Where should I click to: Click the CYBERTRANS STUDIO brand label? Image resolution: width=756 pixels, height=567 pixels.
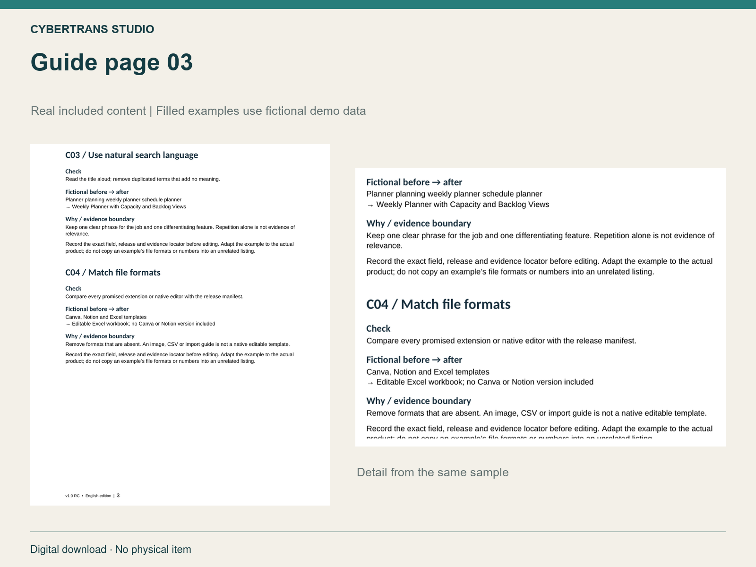(x=92, y=29)
